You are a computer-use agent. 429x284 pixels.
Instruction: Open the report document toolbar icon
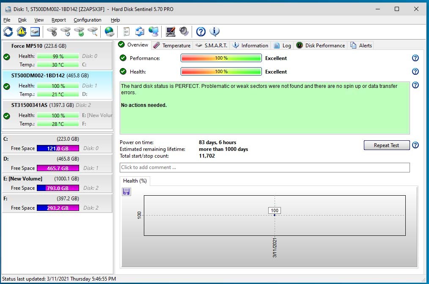pos(126,32)
